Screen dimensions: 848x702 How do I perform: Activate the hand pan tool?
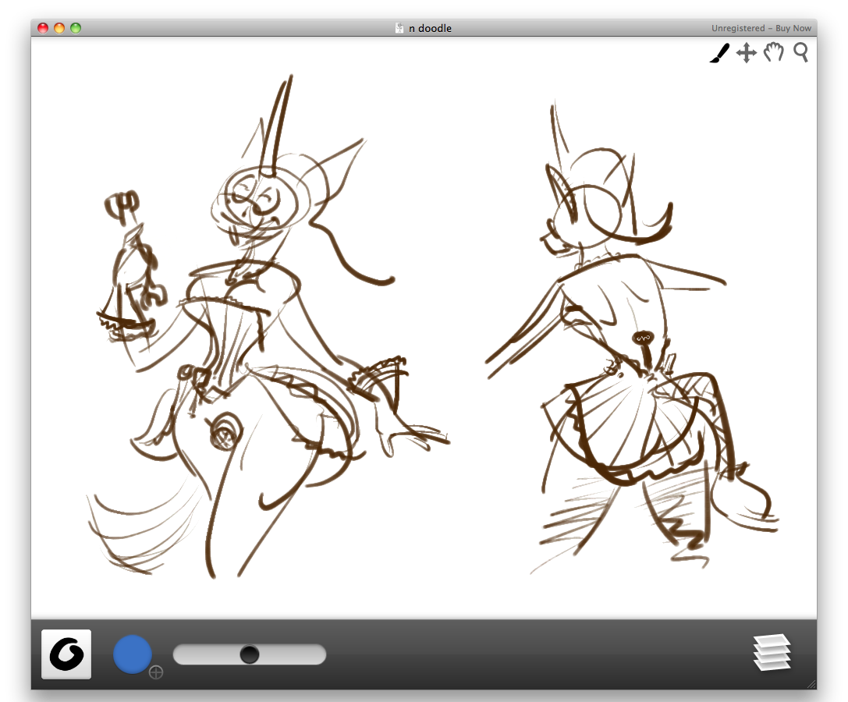[x=773, y=53]
